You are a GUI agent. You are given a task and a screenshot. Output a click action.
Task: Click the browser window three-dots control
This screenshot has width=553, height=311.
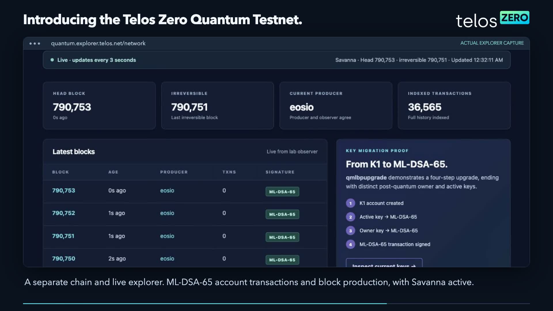coord(35,43)
